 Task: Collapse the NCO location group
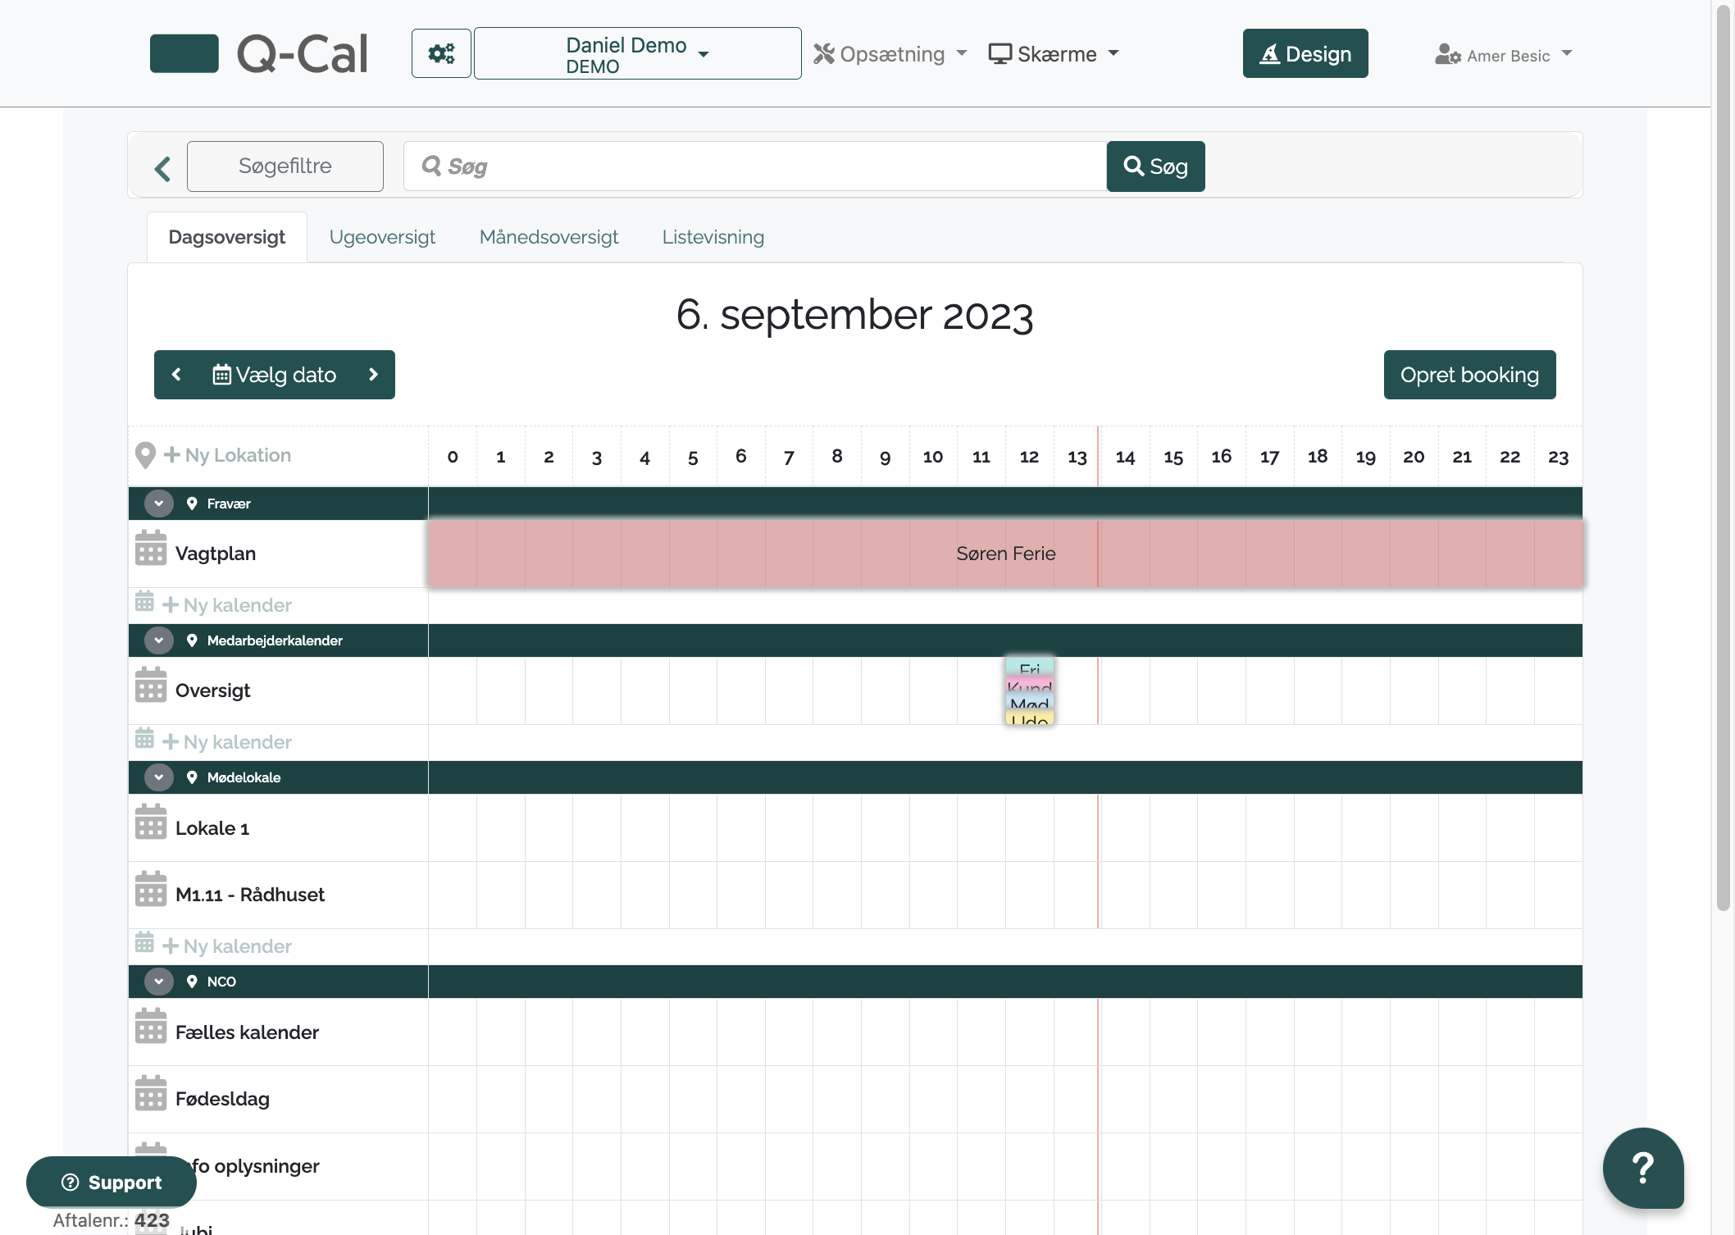click(x=159, y=982)
